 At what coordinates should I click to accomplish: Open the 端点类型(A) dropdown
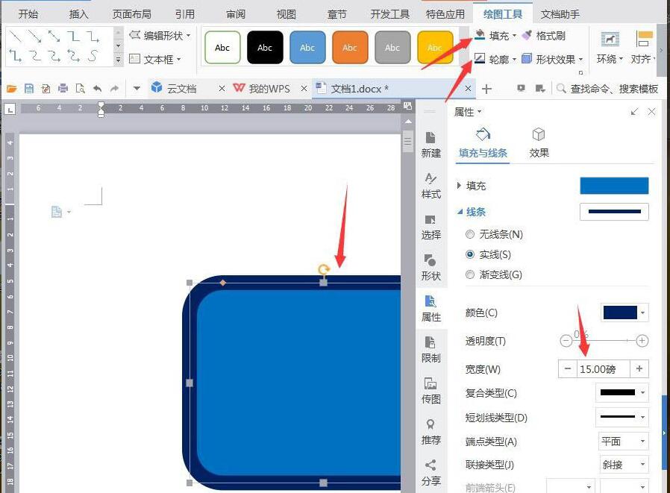(x=623, y=442)
